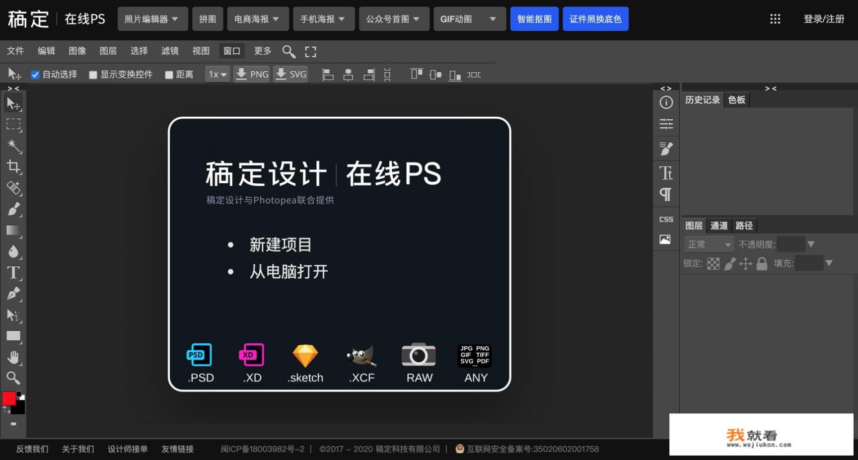Open the 滤镜 menu
This screenshot has width=858, height=460.
coord(170,51)
